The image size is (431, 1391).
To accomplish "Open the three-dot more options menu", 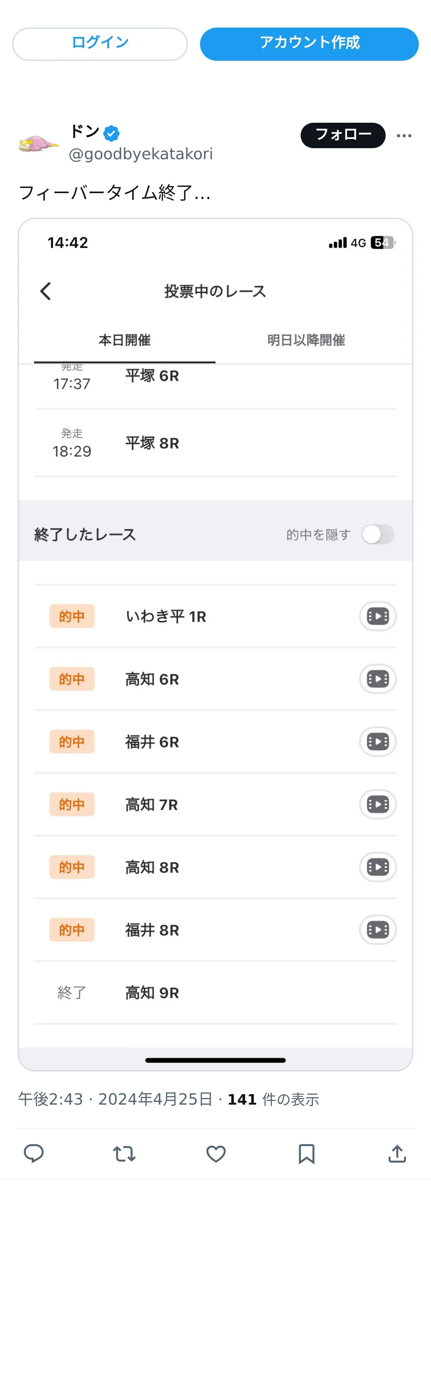I will point(404,136).
